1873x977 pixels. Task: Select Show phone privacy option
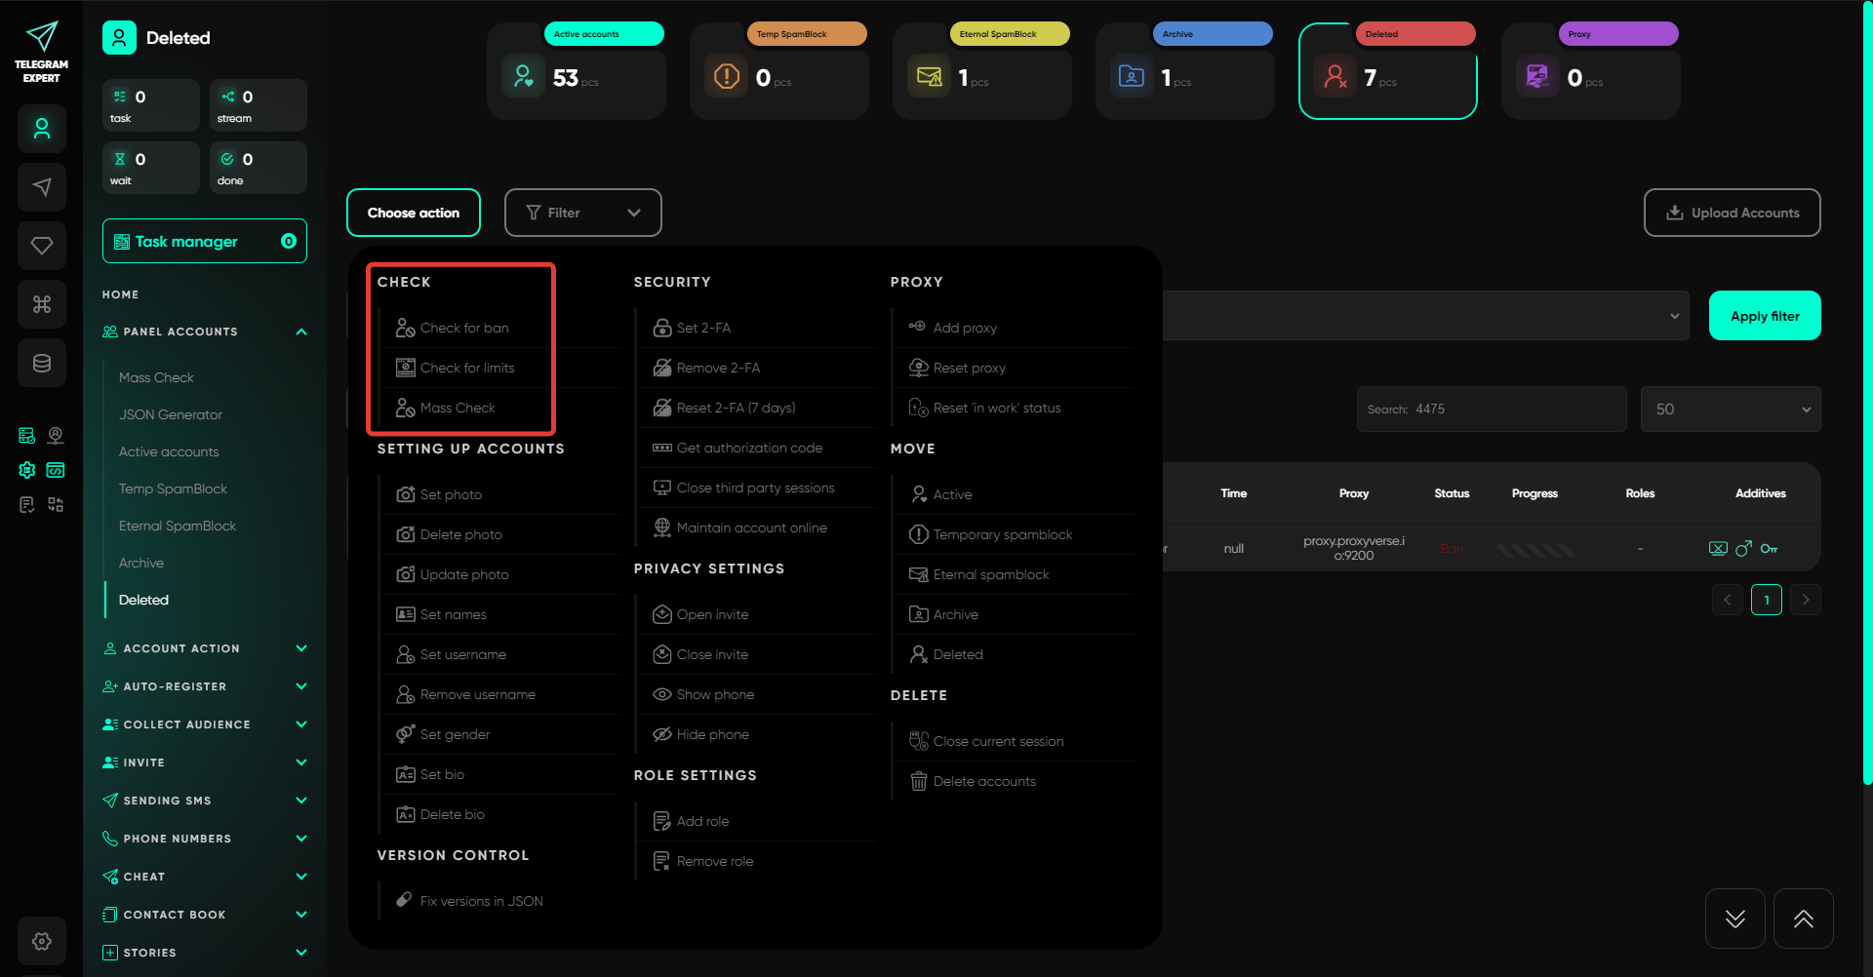point(714,694)
